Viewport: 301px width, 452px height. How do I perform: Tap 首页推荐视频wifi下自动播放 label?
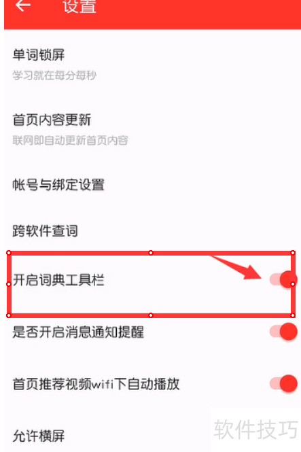click(96, 384)
